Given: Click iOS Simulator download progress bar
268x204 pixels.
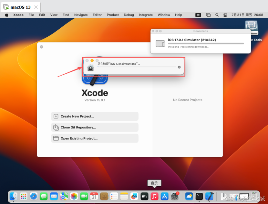Looking at the screenshot, I should [x=206, y=43].
